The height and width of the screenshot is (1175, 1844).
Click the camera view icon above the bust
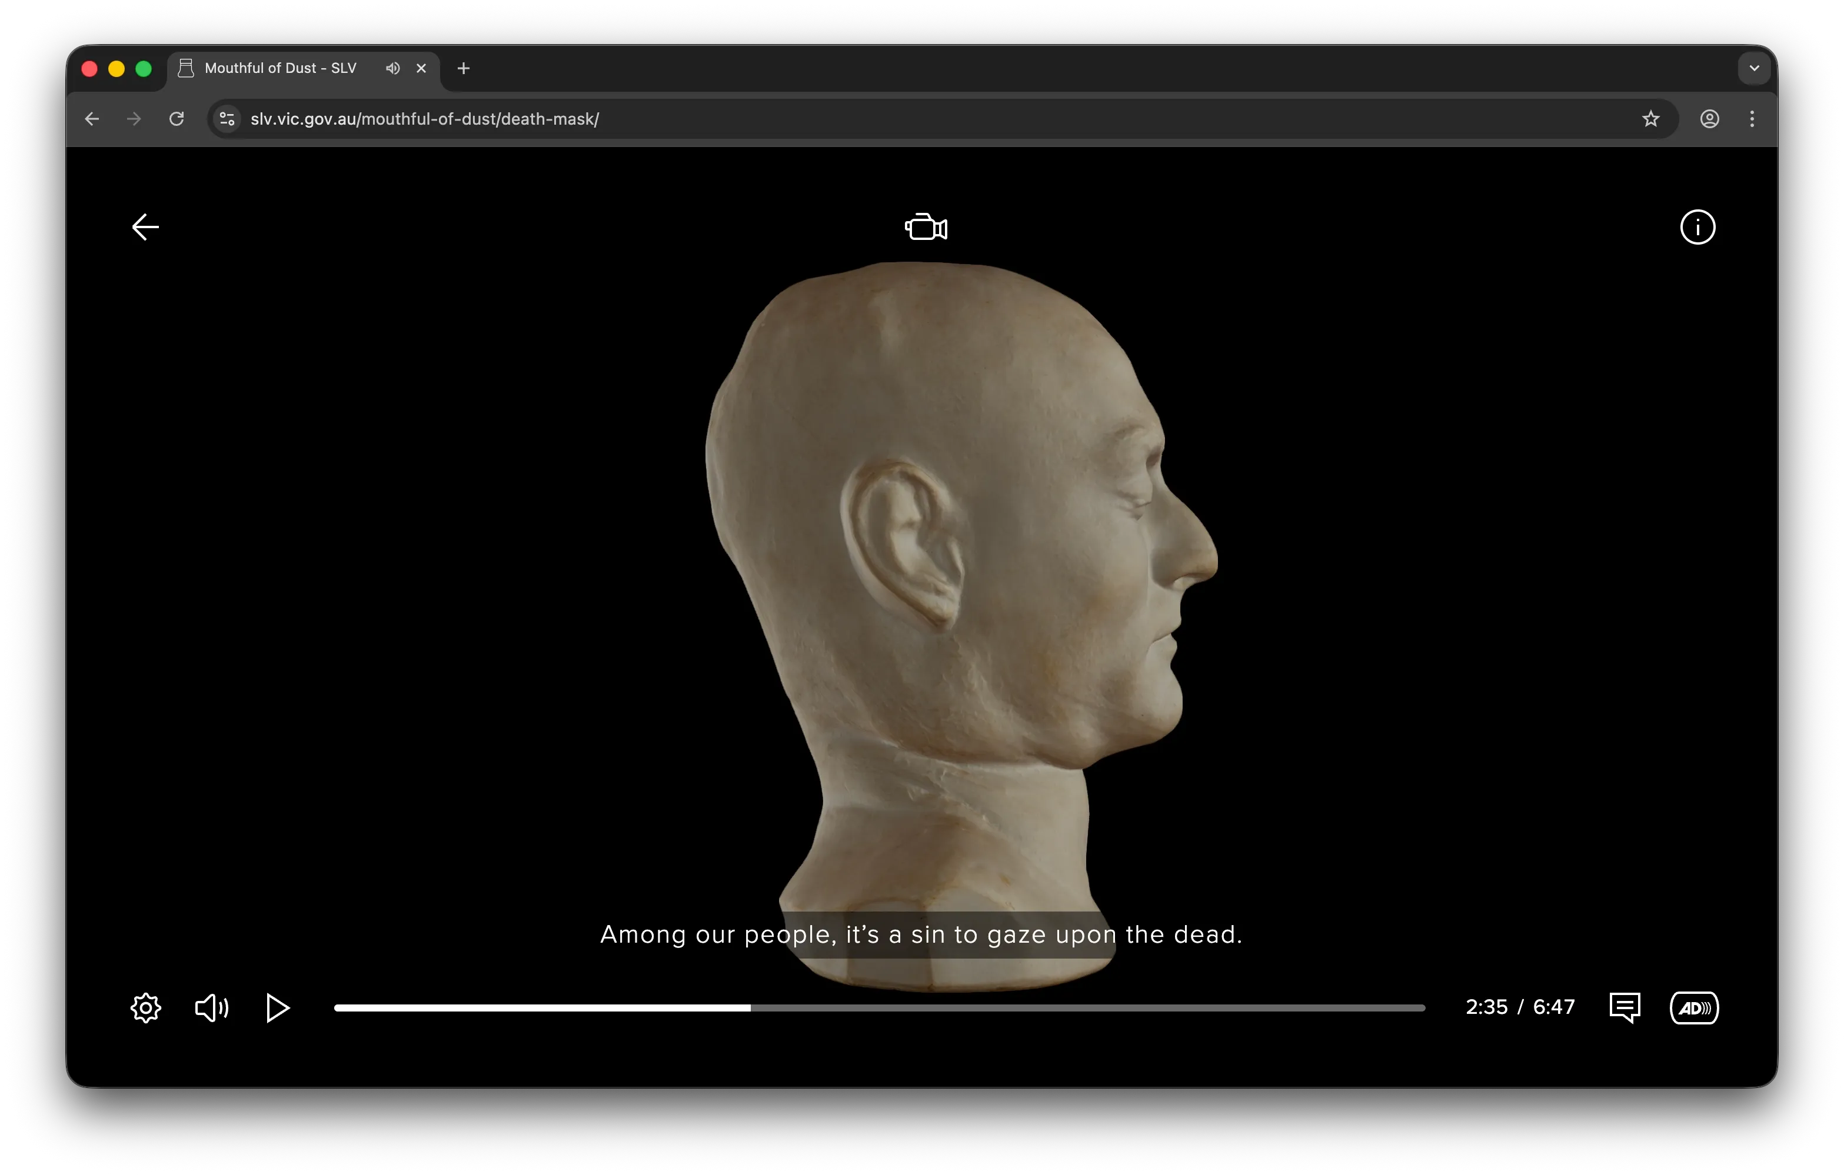click(926, 228)
